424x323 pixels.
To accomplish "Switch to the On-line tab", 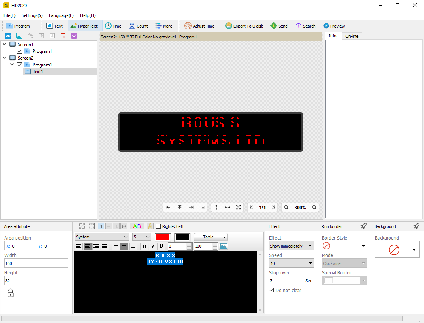I will (352, 36).
